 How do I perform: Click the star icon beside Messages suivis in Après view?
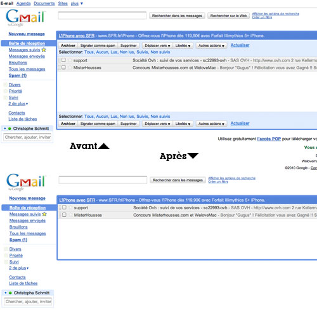[x=44, y=214]
